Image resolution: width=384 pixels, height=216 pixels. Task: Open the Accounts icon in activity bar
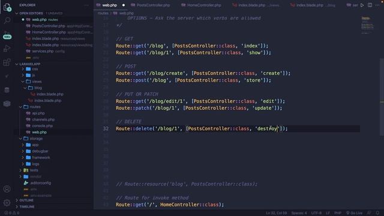point(7,189)
